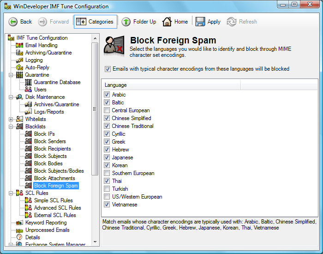
Task: Collapse the Blacklists tree node
Action: pyautogui.click(x=11, y=127)
